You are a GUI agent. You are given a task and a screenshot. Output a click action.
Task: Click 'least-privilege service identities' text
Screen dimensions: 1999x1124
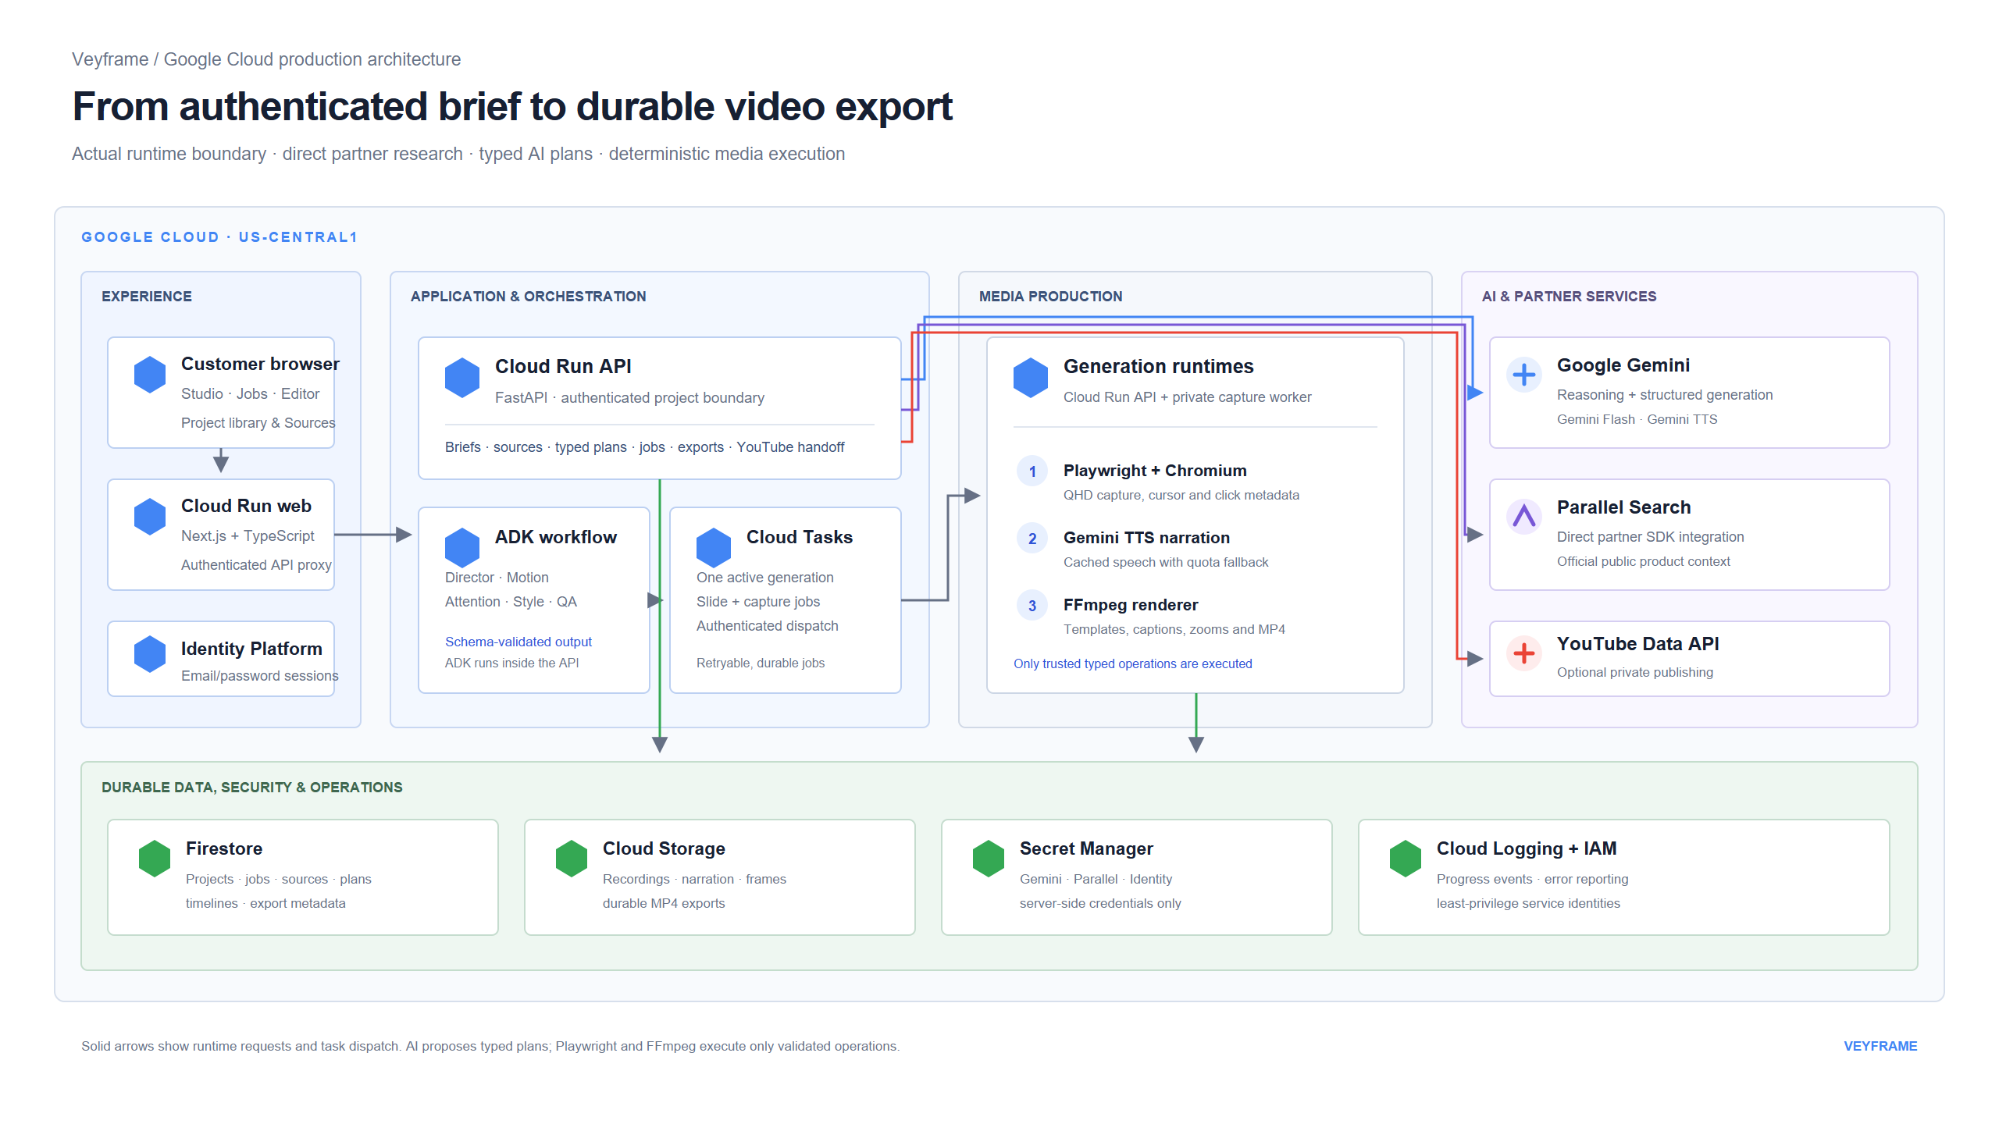pyautogui.click(x=1528, y=903)
